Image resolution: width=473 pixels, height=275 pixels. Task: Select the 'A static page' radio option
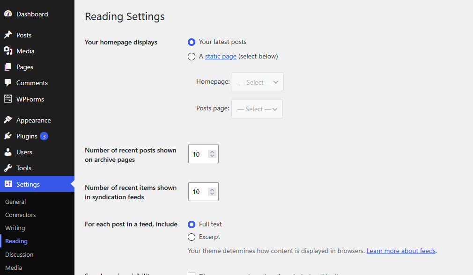192,57
